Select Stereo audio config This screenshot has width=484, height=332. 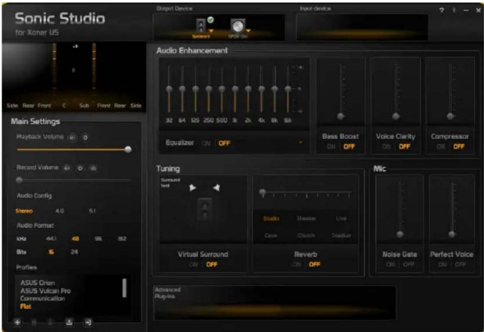tap(24, 211)
